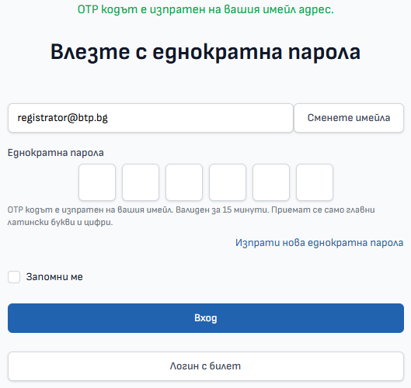Click the sixth OTP digit box
This screenshot has width=411, height=388.
coord(315,182)
